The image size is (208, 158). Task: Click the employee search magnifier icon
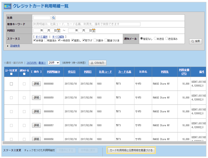54,18
